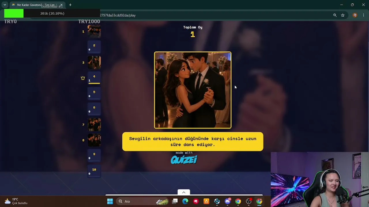The image size is (369, 207).
Task: Open the orange triangle app in taskbar
Action: tap(206, 202)
